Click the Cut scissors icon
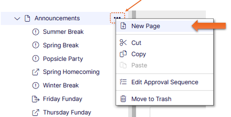 123,43
